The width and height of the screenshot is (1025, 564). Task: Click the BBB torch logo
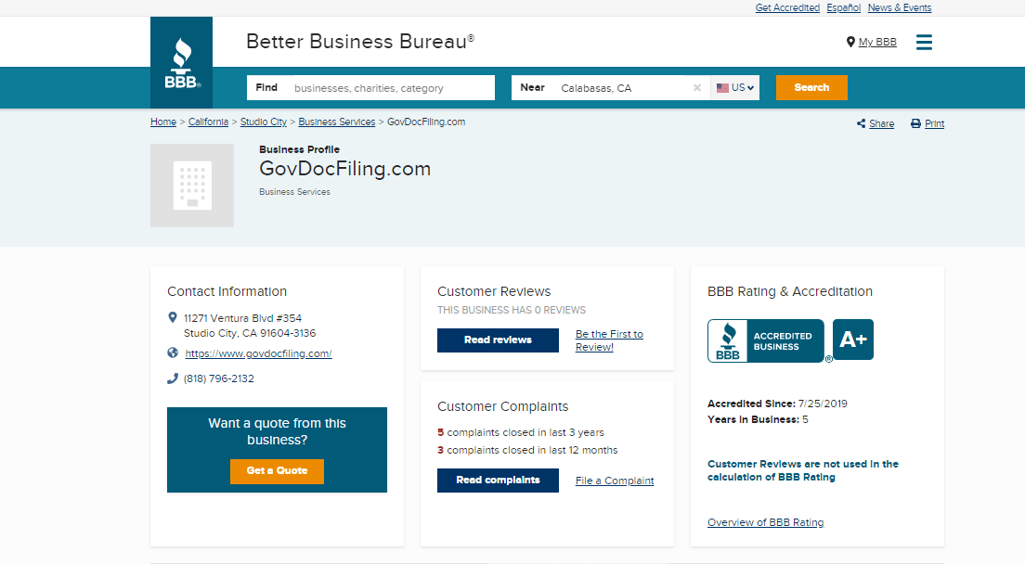coord(182,63)
